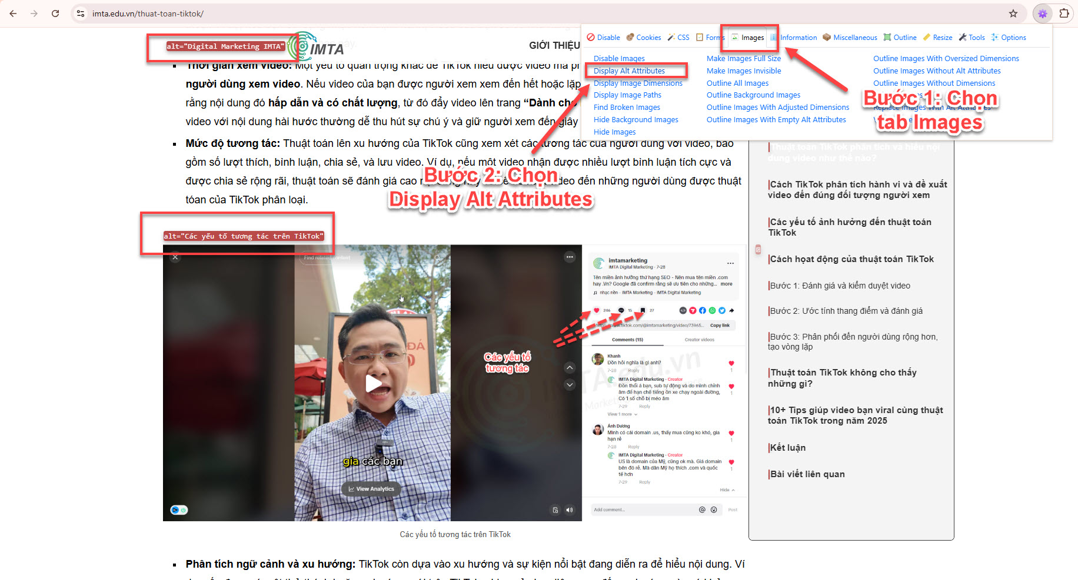
Task: Choose Display Image Dimensions
Action: click(x=638, y=83)
